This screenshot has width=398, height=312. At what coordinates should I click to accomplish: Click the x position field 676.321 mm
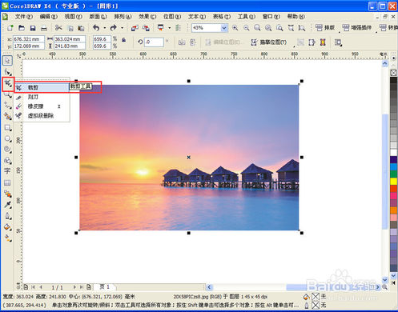click(x=29, y=39)
